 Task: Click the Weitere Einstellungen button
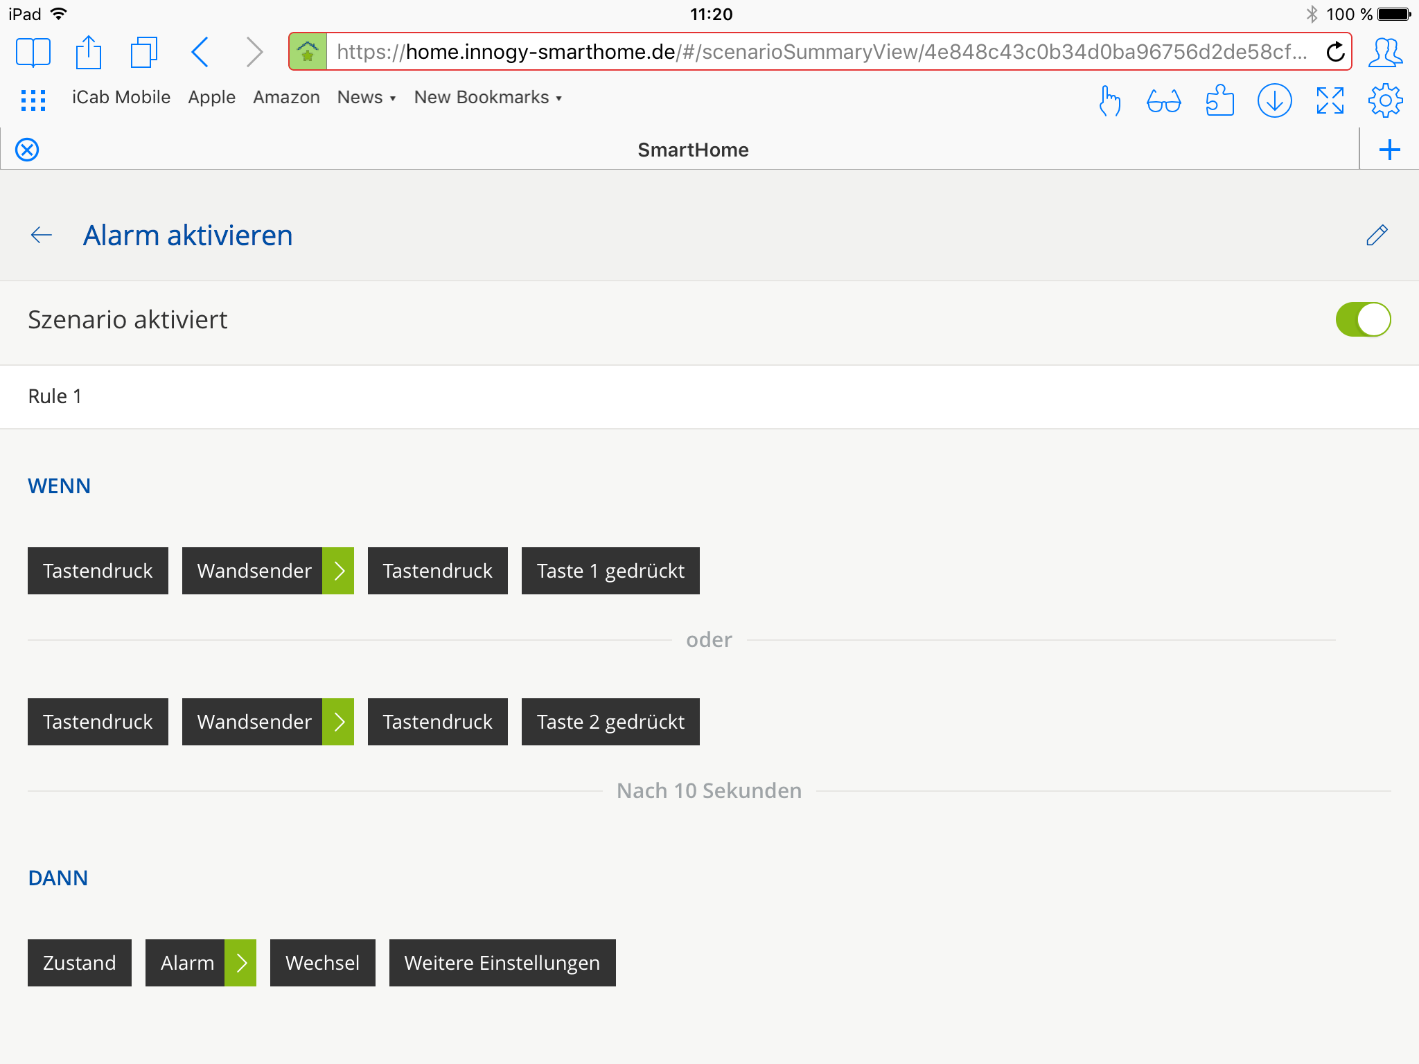[502, 963]
